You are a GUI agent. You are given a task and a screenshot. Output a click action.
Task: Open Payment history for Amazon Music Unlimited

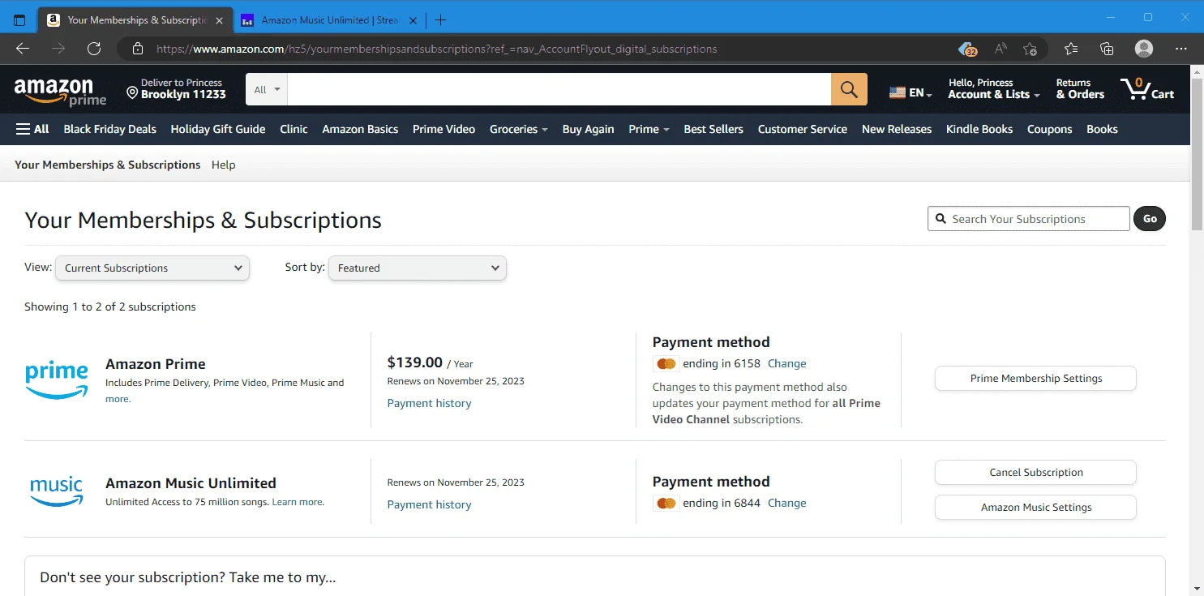429,504
